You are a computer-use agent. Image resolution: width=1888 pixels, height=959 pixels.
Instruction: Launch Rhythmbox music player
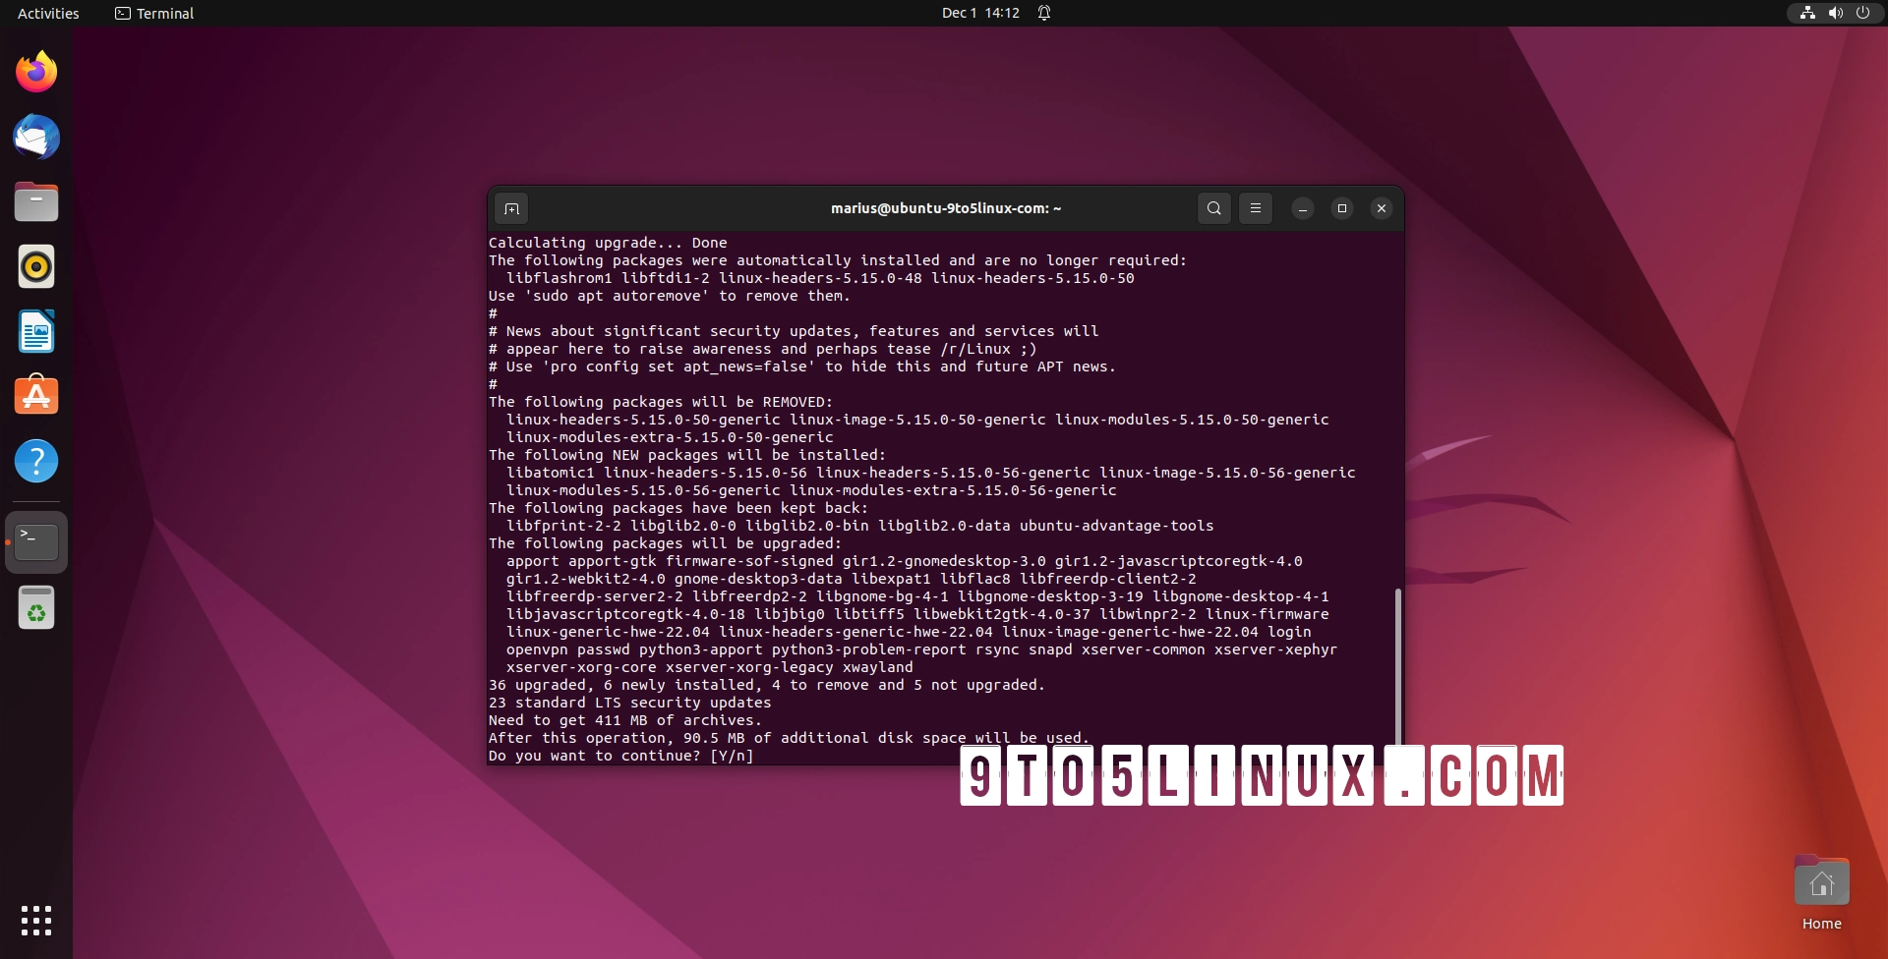click(36, 265)
